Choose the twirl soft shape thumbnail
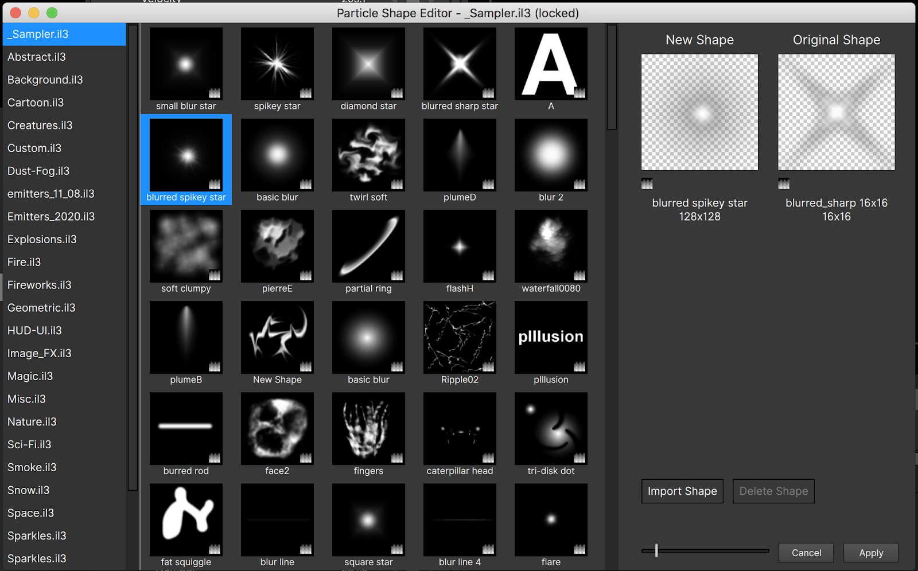The image size is (918, 571). [368, 155]
